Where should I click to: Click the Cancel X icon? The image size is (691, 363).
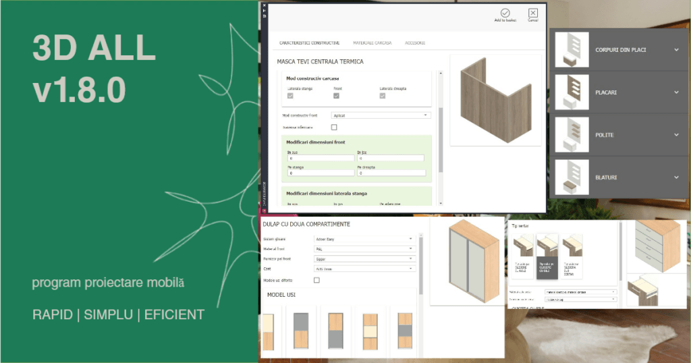(533, 13)
